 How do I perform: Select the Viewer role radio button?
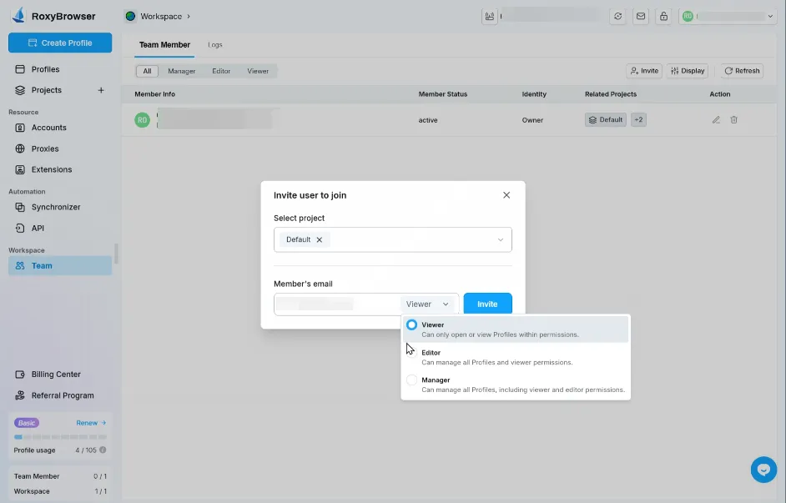[411, 324]
